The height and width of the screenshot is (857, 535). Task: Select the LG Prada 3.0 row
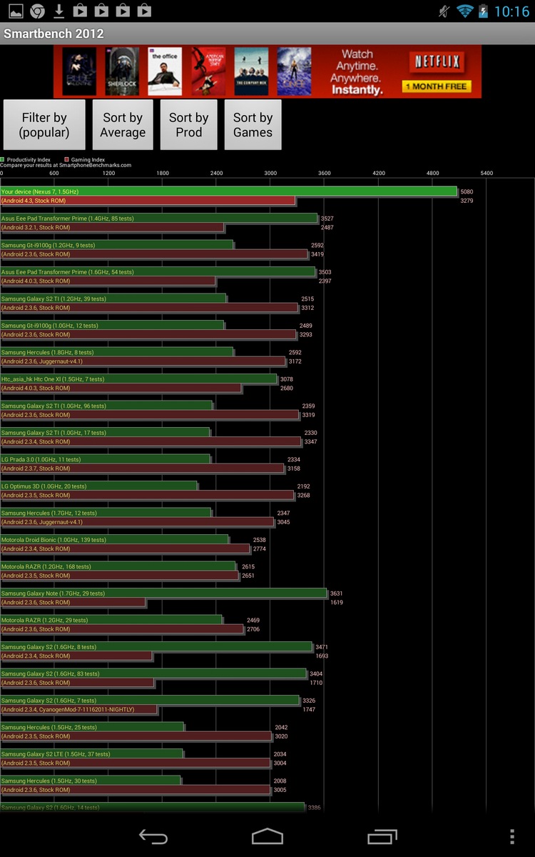tap(105, 459)
